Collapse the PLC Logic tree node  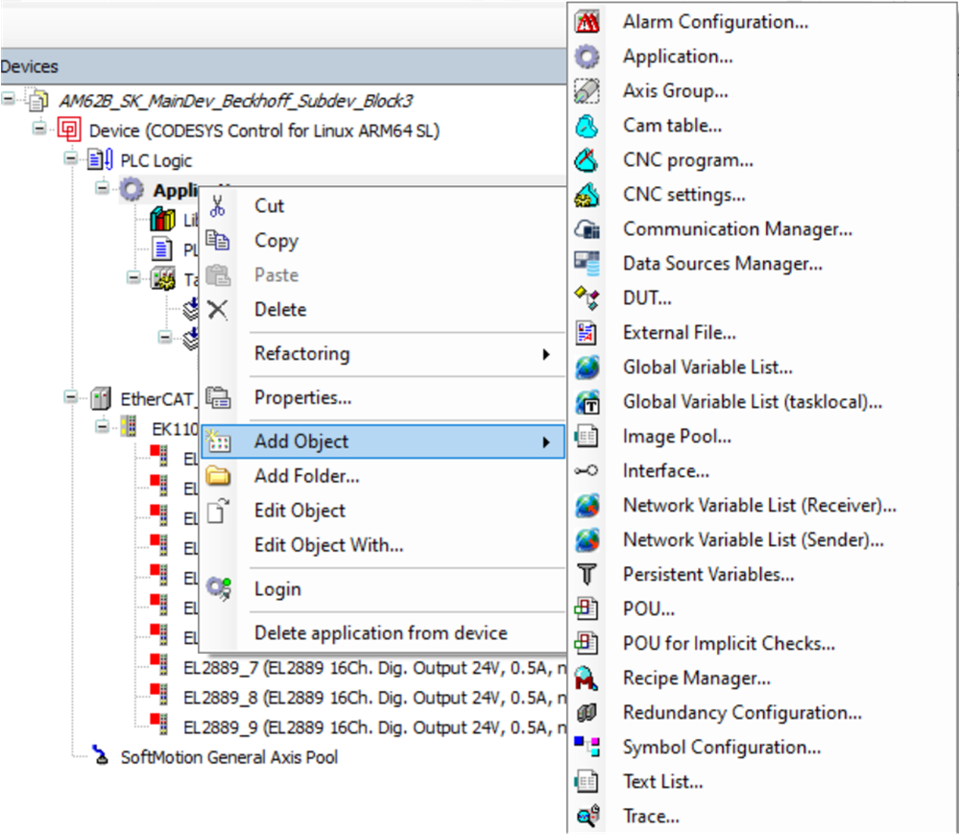click(71, 159)
